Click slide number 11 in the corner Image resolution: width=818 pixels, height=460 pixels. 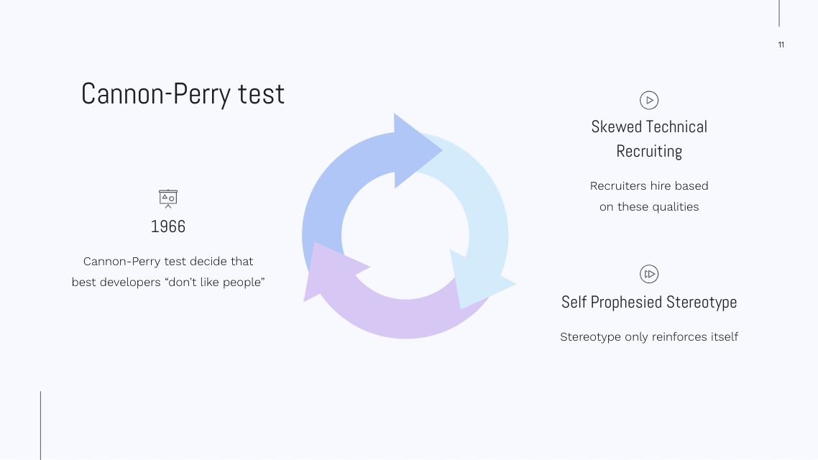pyautogui.click(x=781, y=45)
